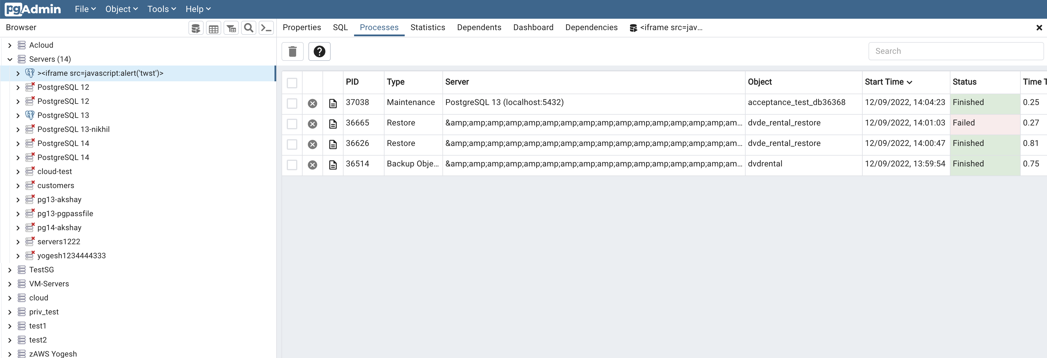The width and height of the screenshot is (1047, 358).
Task: Launch the PSQL Tool
Action: pyautogui.click(x=266, y=27)
